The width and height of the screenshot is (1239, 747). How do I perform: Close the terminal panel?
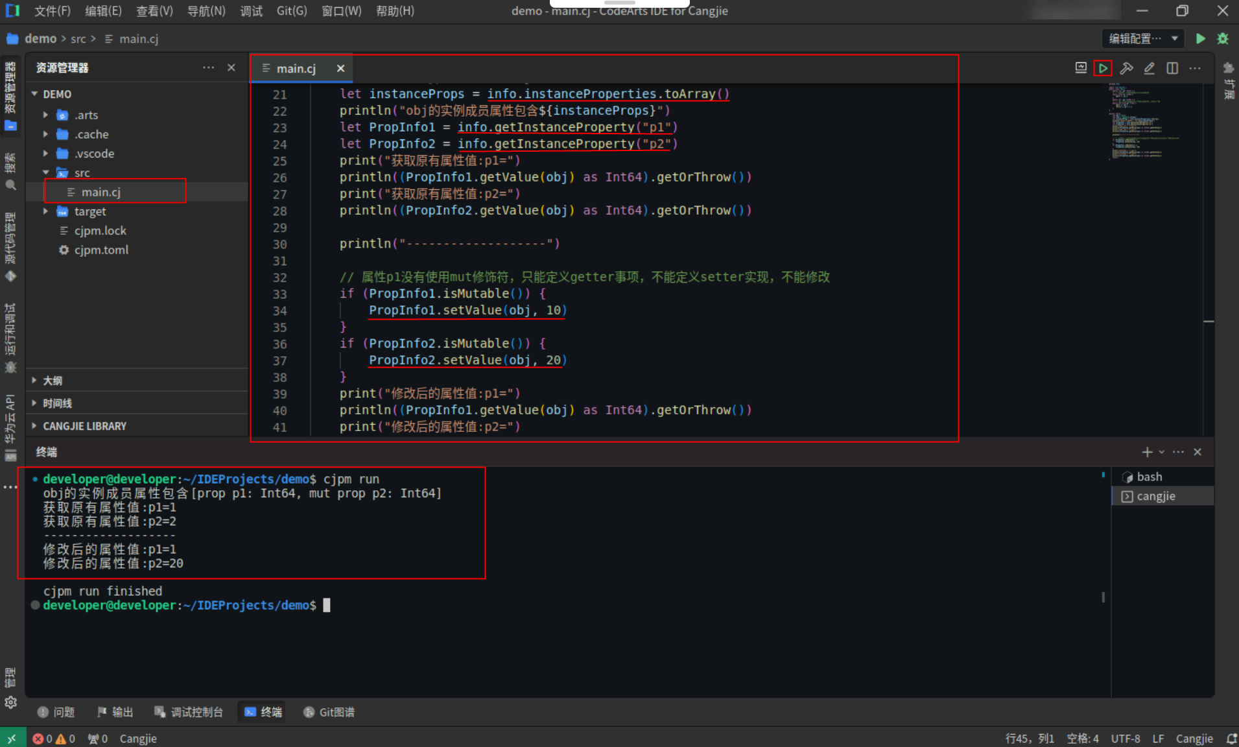(x=1198, y=452)
